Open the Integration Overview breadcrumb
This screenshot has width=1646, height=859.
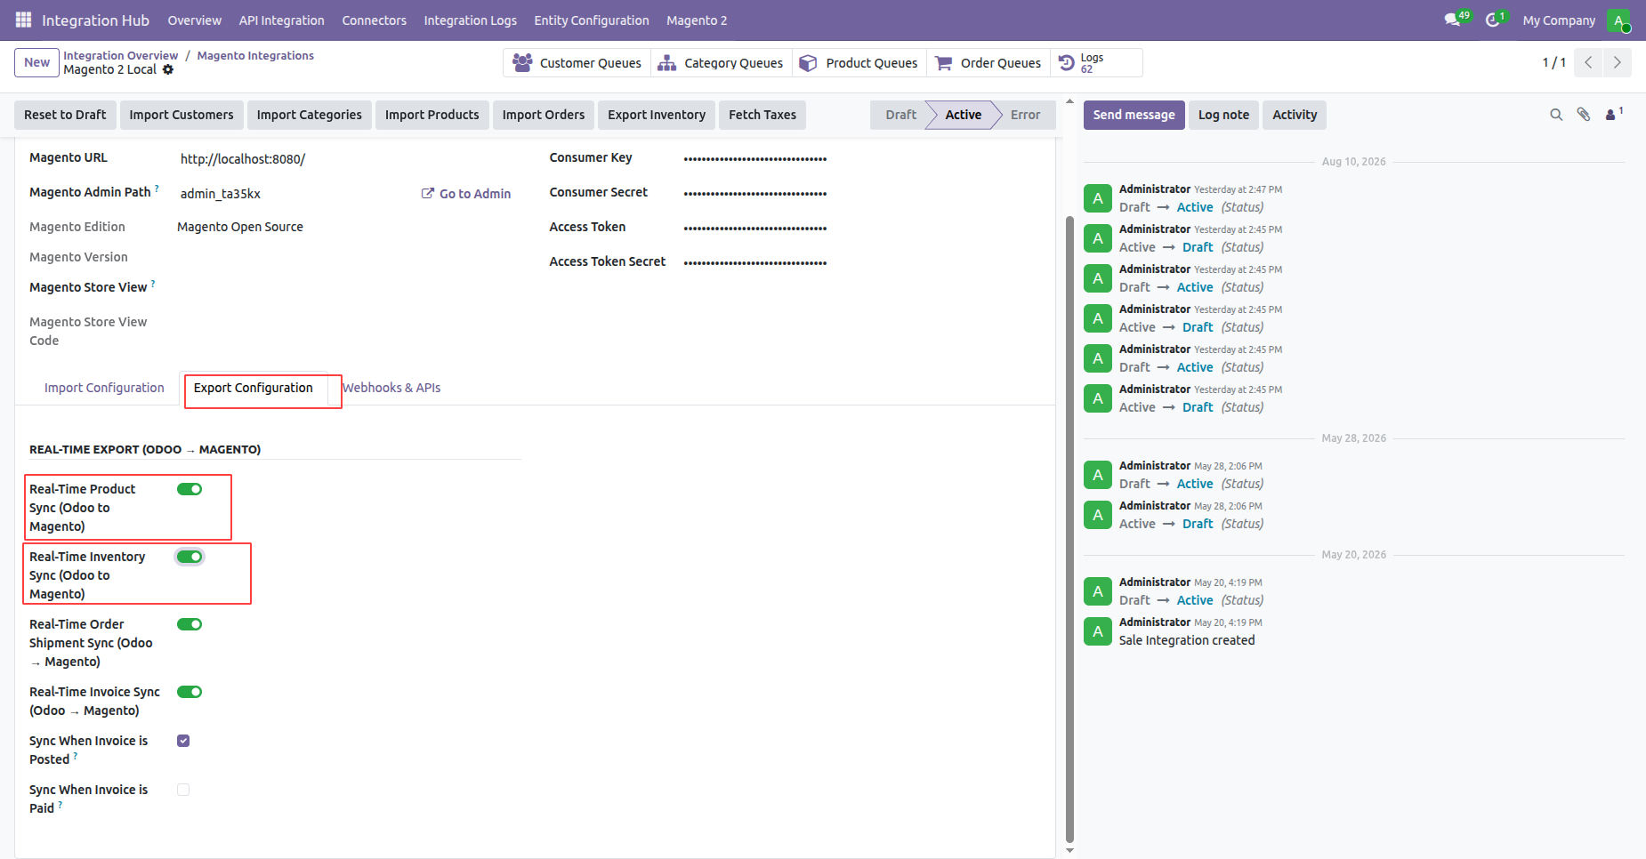[x=121, y=55]
